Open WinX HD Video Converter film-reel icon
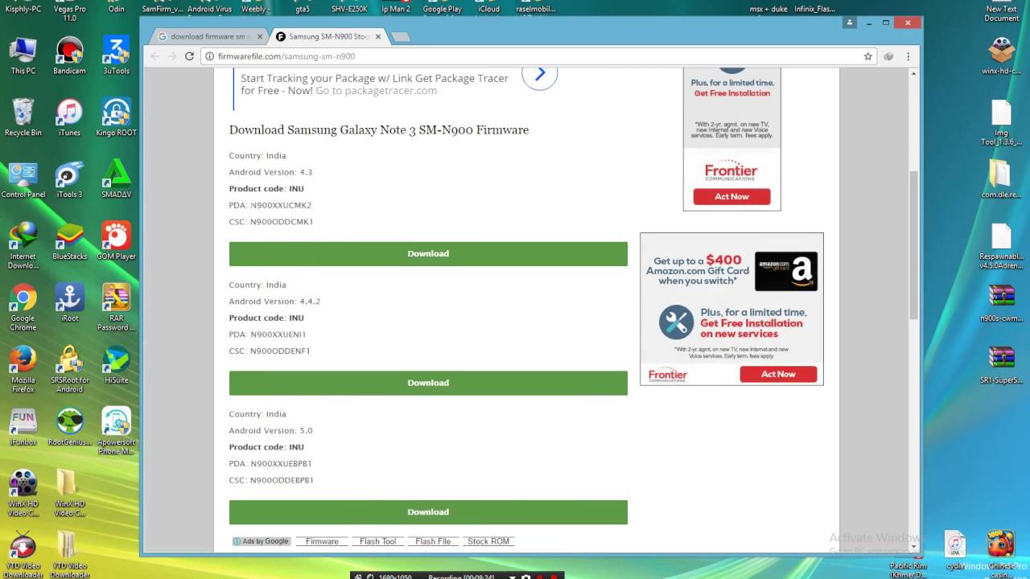This screenshot has width=1030, height=579. pyautogui.click(x=23, y=493)
